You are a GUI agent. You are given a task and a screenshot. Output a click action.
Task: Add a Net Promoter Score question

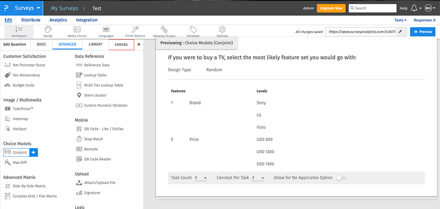click(x=25, y=65)
